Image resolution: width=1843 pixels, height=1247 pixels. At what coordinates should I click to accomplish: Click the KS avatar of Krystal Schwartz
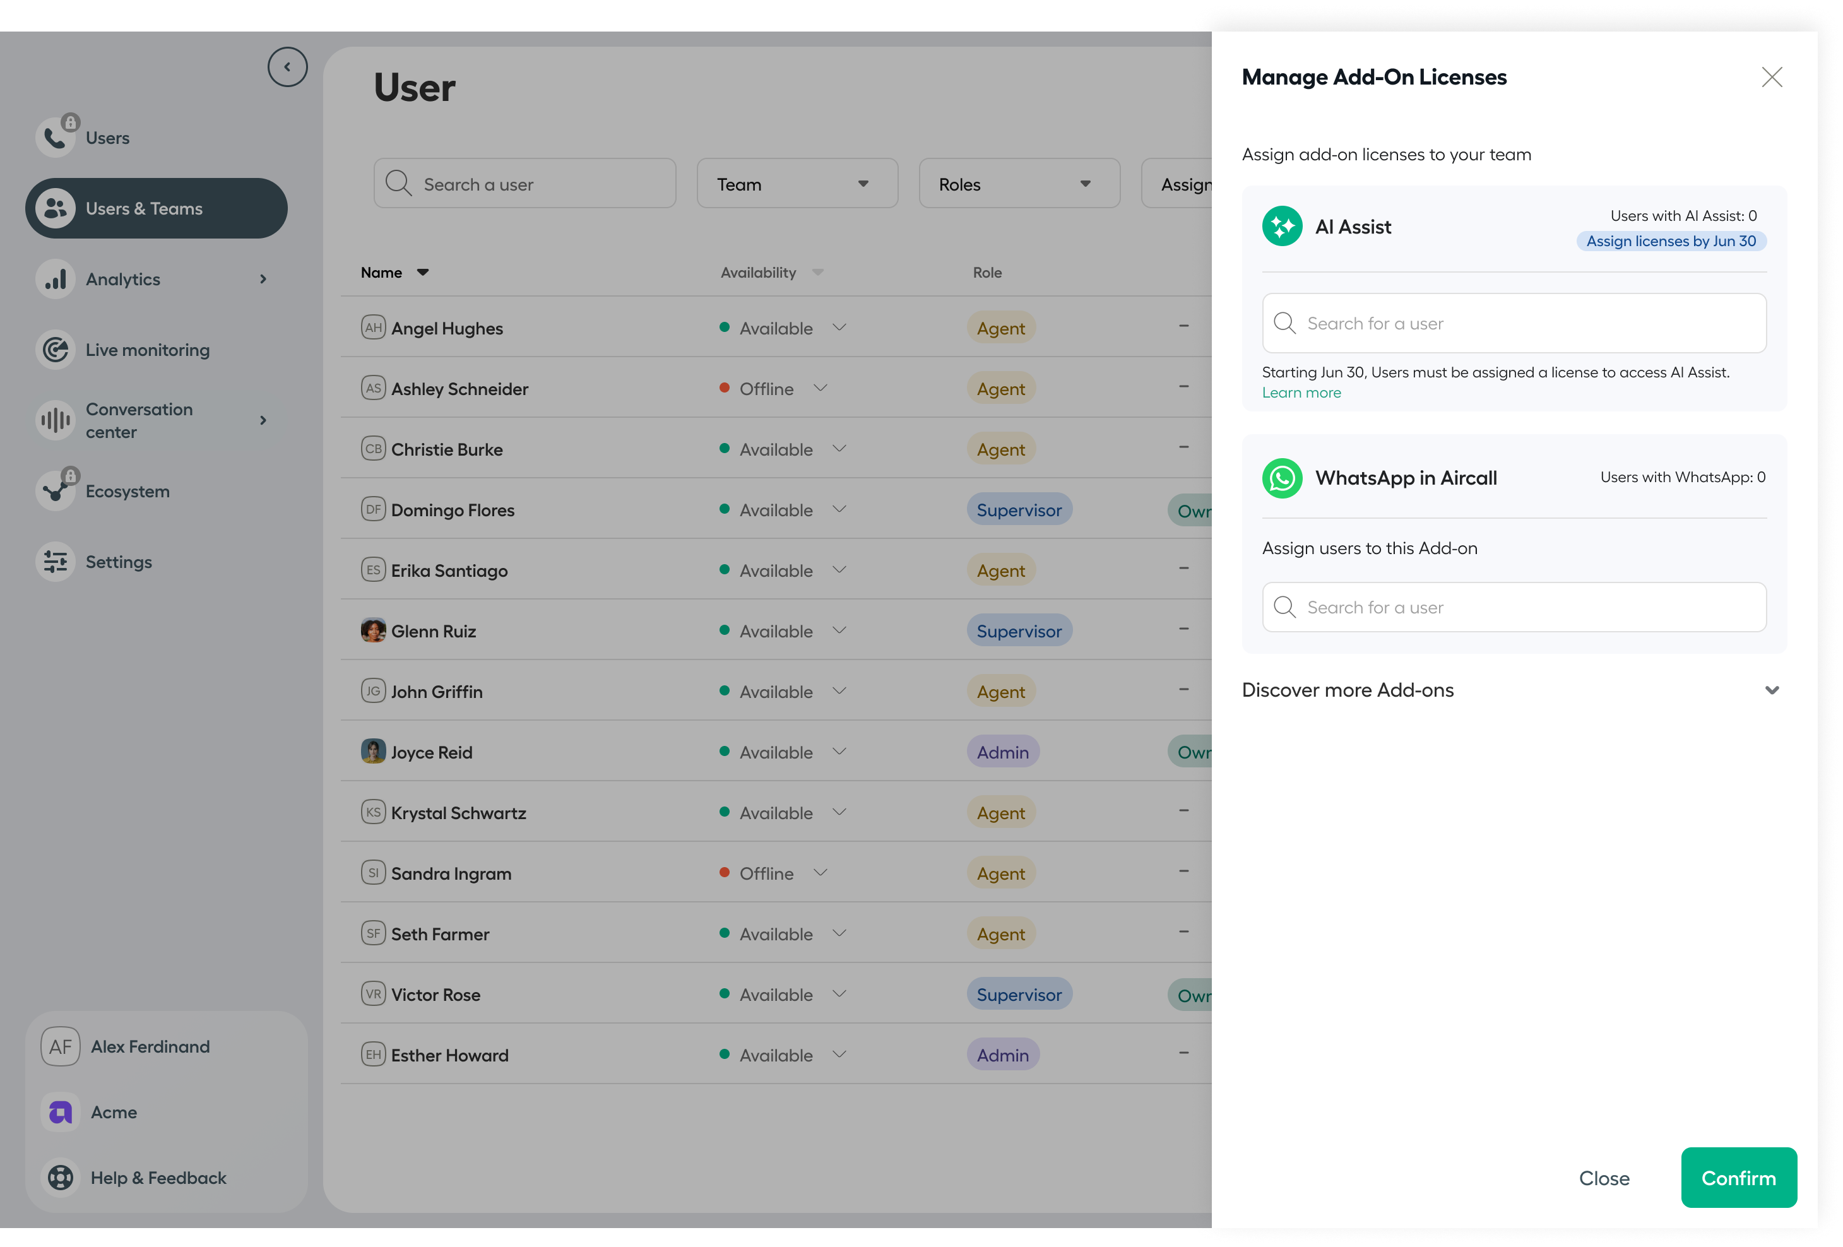(373, 812)
